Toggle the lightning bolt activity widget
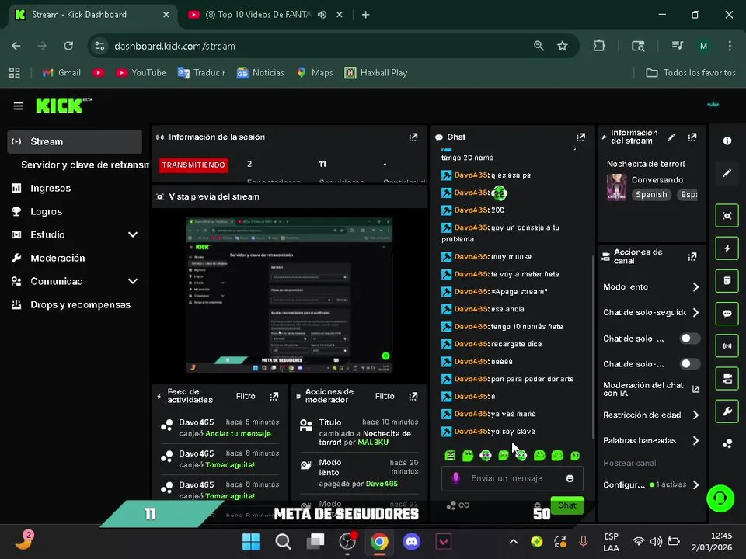This screenshot has height=559, width=746. (x=727, y=248)
